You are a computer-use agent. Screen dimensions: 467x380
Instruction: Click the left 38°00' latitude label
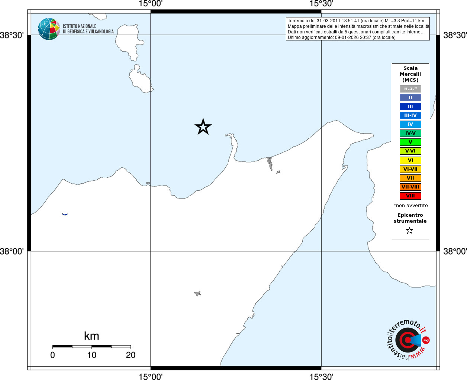[12, 251]
